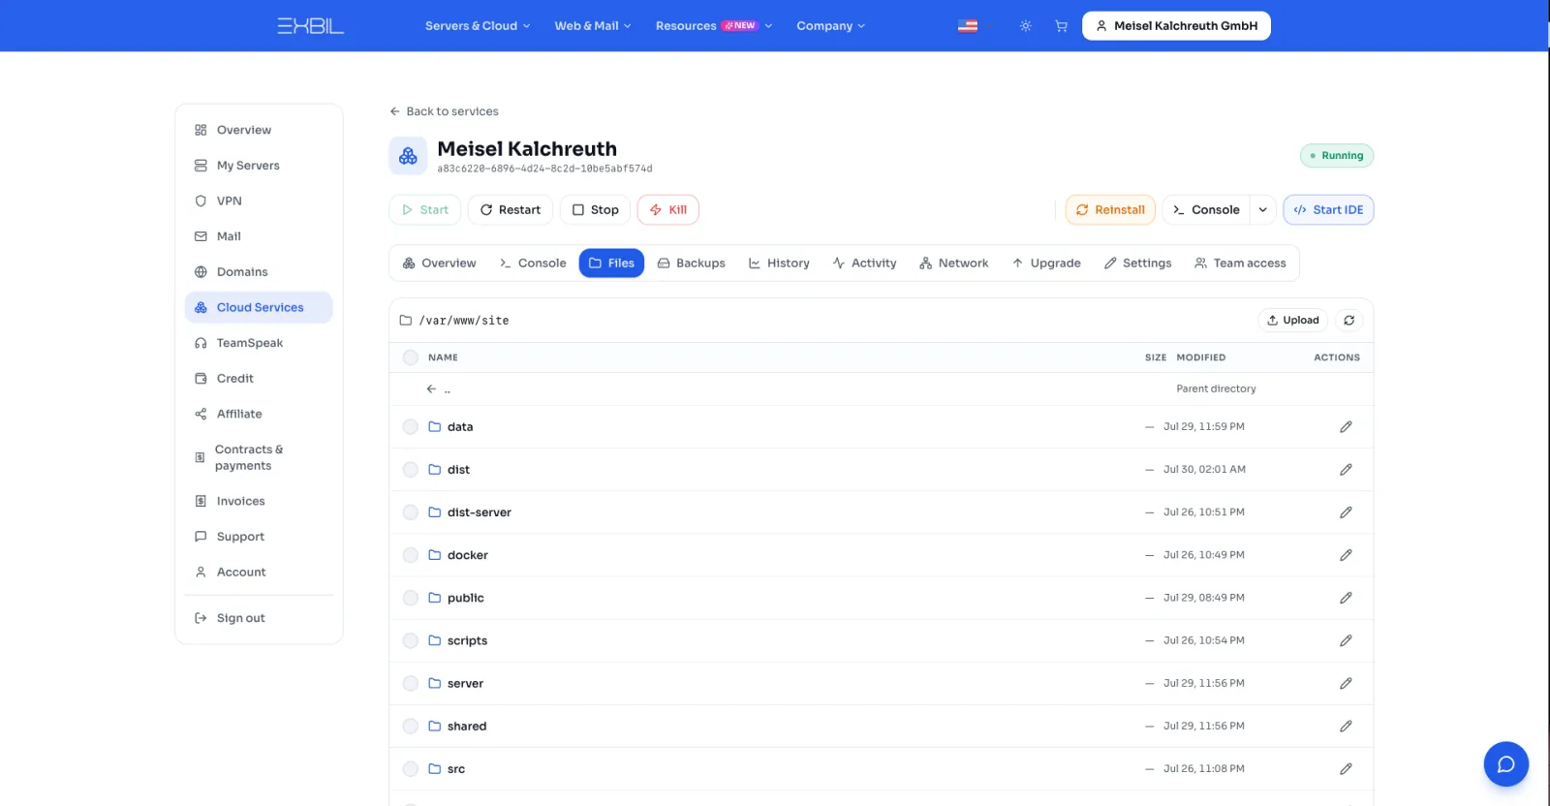Screen dimensions: 1550x806
Task: Select the public folder checkbox
Action: tap(411, 598)
